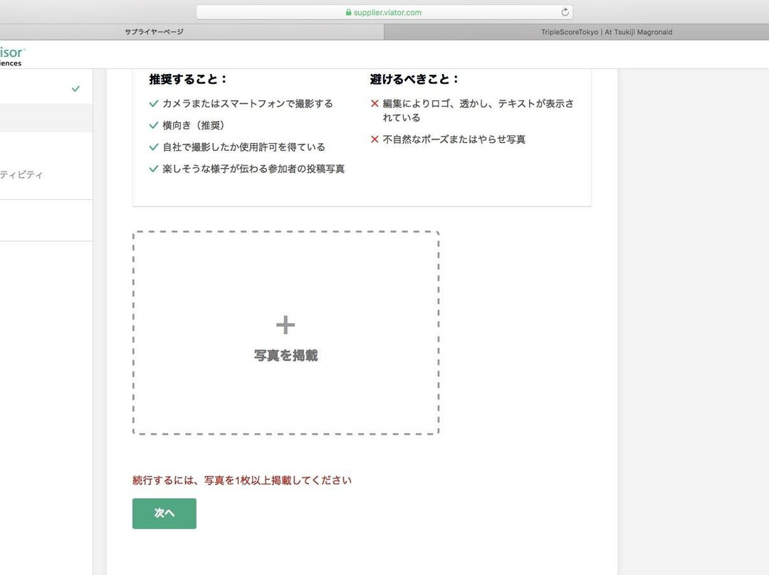Click the checkmark next to カメラまたはスマートフォンで撮影する

click(x=154, y=104)
